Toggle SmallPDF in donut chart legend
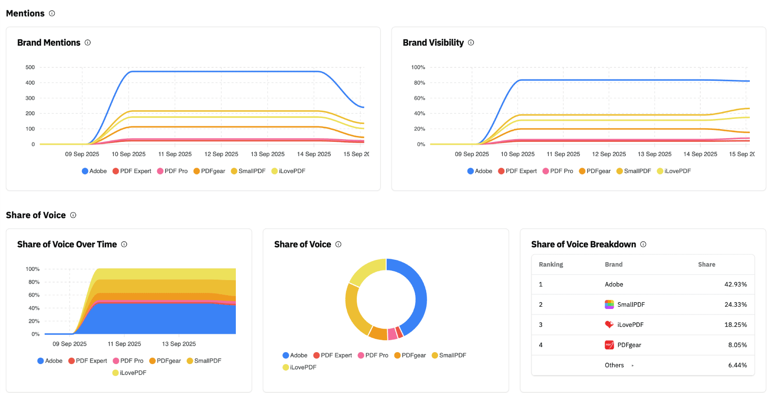Screen dimensions: 776x393 [x=449, y=355]
